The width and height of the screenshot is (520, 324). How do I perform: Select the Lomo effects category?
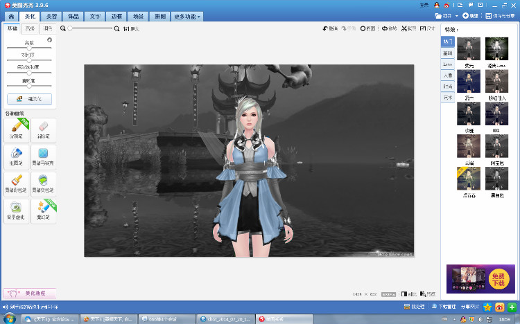[x=448, y=64]
